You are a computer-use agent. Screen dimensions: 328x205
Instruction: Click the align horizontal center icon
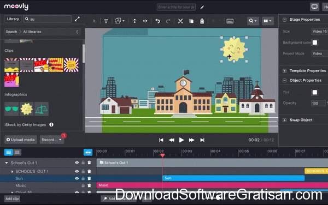(145, 21)
